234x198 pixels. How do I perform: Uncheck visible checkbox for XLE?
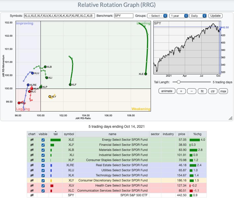click(43, 140)
